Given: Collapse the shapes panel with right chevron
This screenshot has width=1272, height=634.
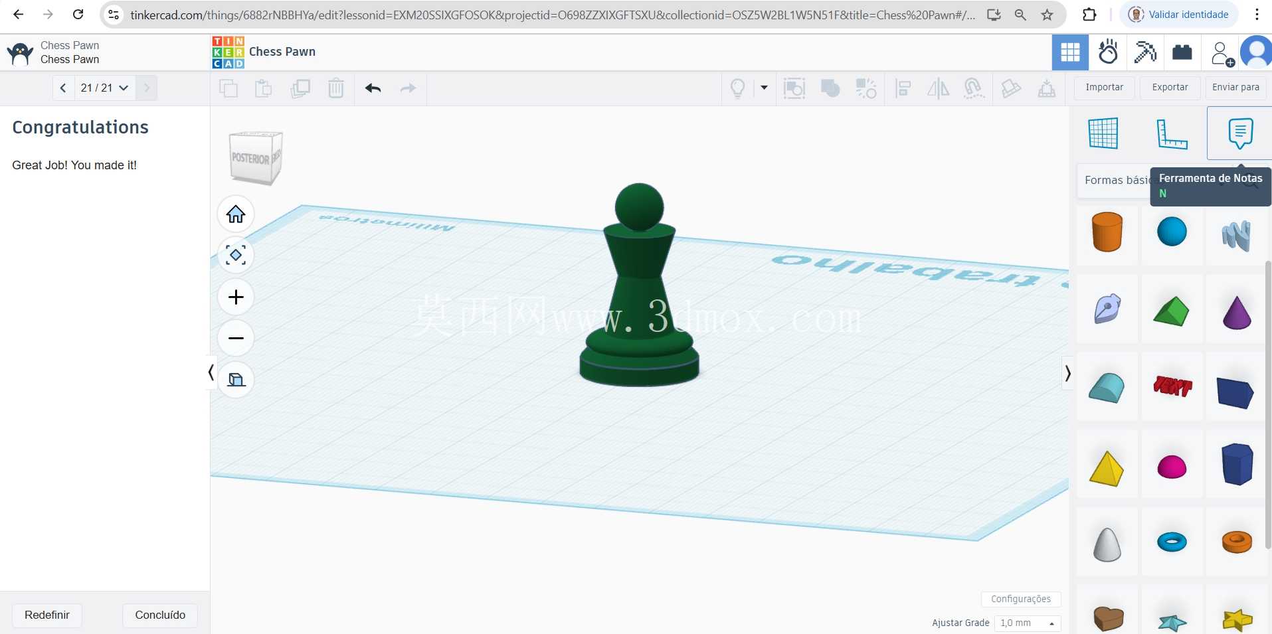Looking at the screenshot, I should 1067,374.
